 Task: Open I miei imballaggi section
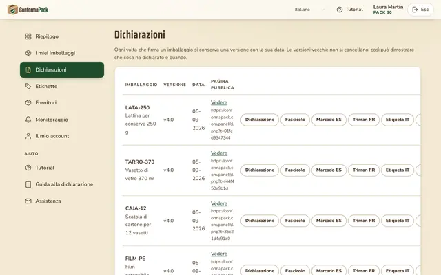(62, 53)
